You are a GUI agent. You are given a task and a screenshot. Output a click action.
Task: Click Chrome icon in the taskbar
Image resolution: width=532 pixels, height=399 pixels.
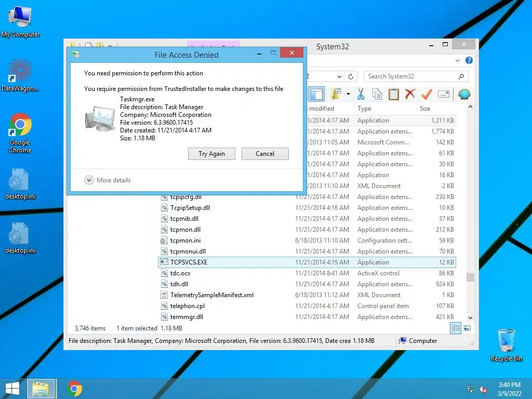(x=75, y=389)
